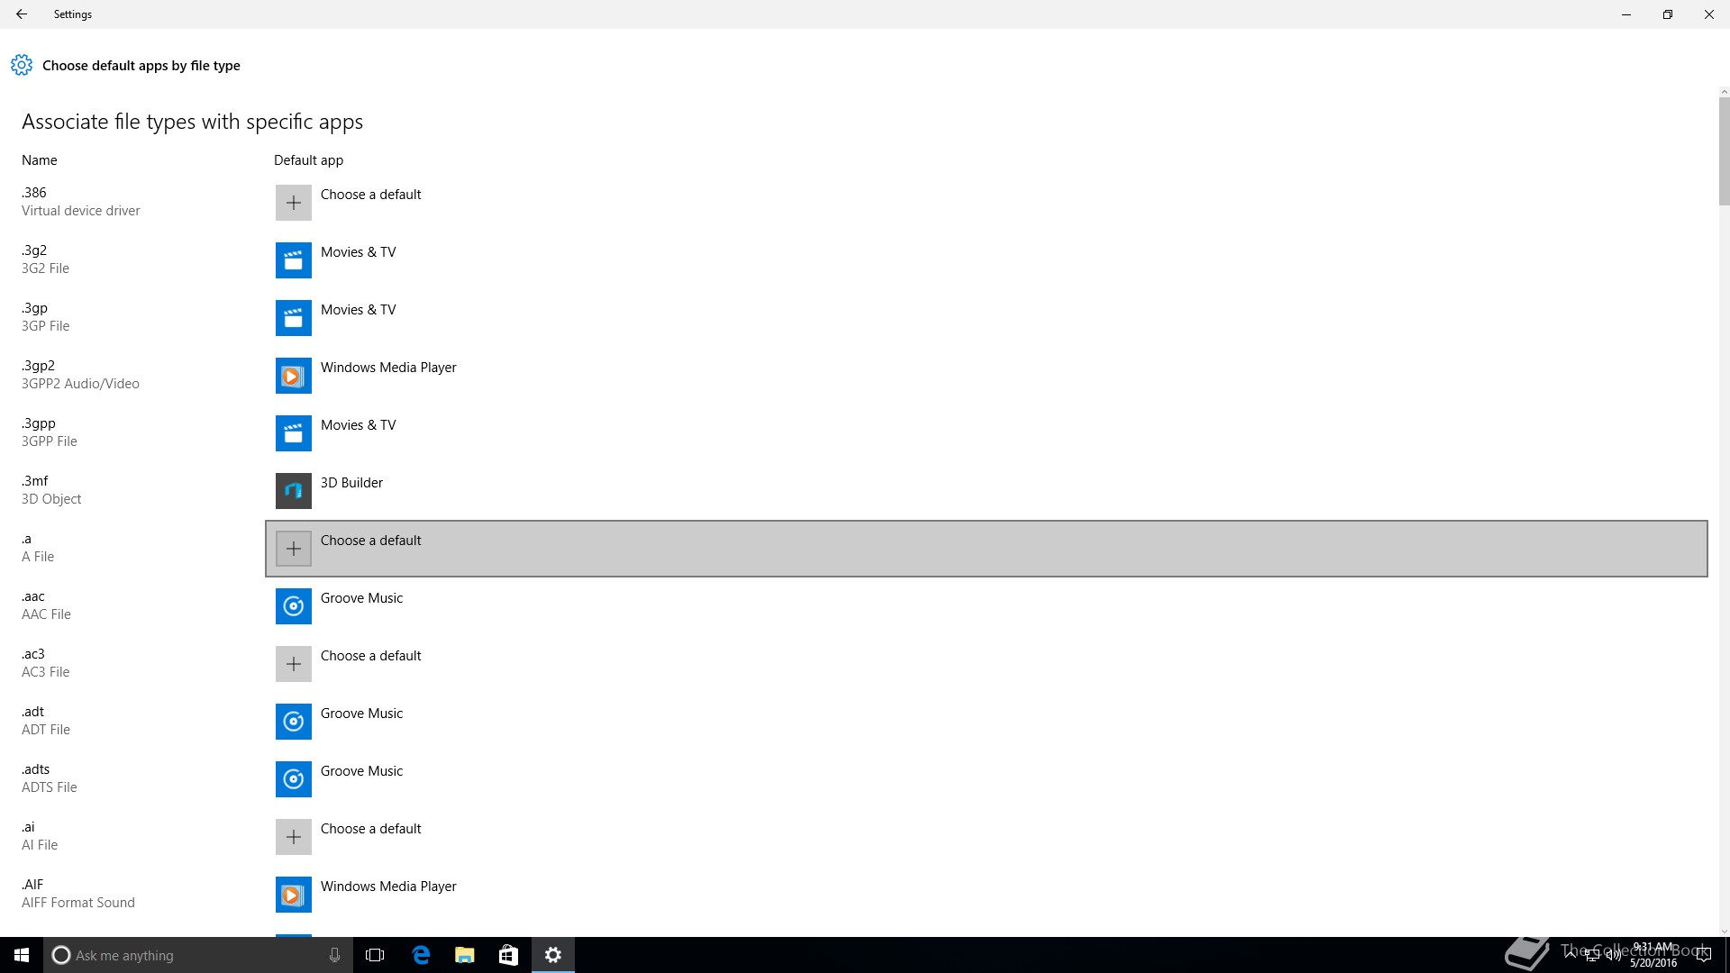This screenshot has width=1730, height=973.
Task: Click the ADT File description text
Action: (x=46, y=730)
